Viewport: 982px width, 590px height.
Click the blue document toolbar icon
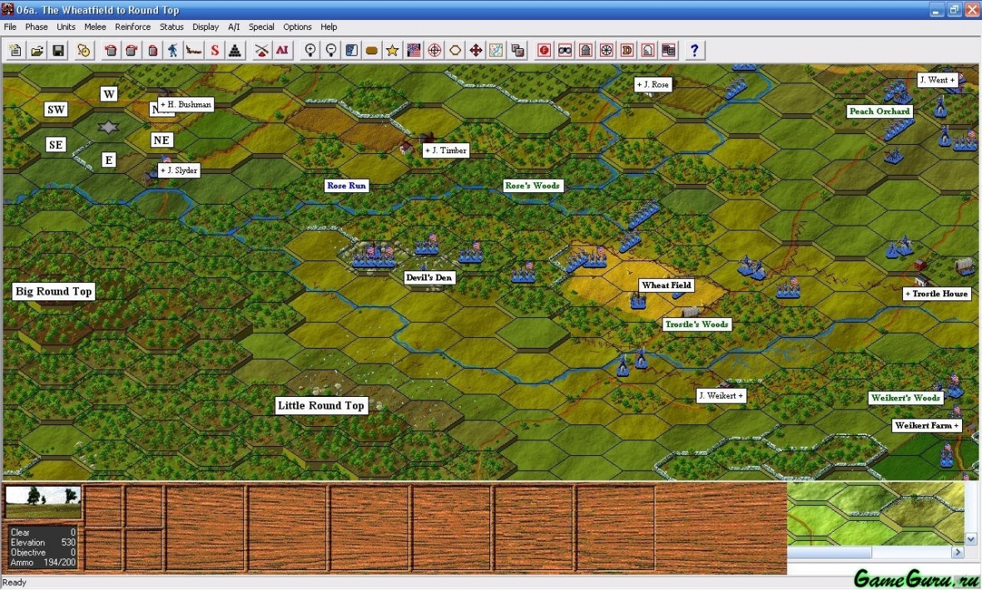click(x=351, y=51)
